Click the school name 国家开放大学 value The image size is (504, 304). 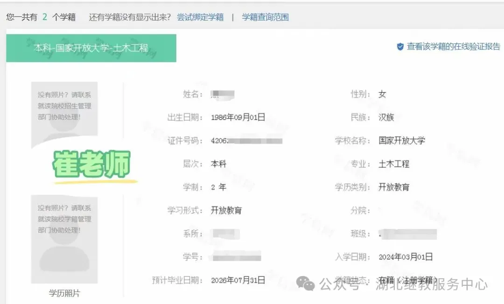(x=402, y=140)
